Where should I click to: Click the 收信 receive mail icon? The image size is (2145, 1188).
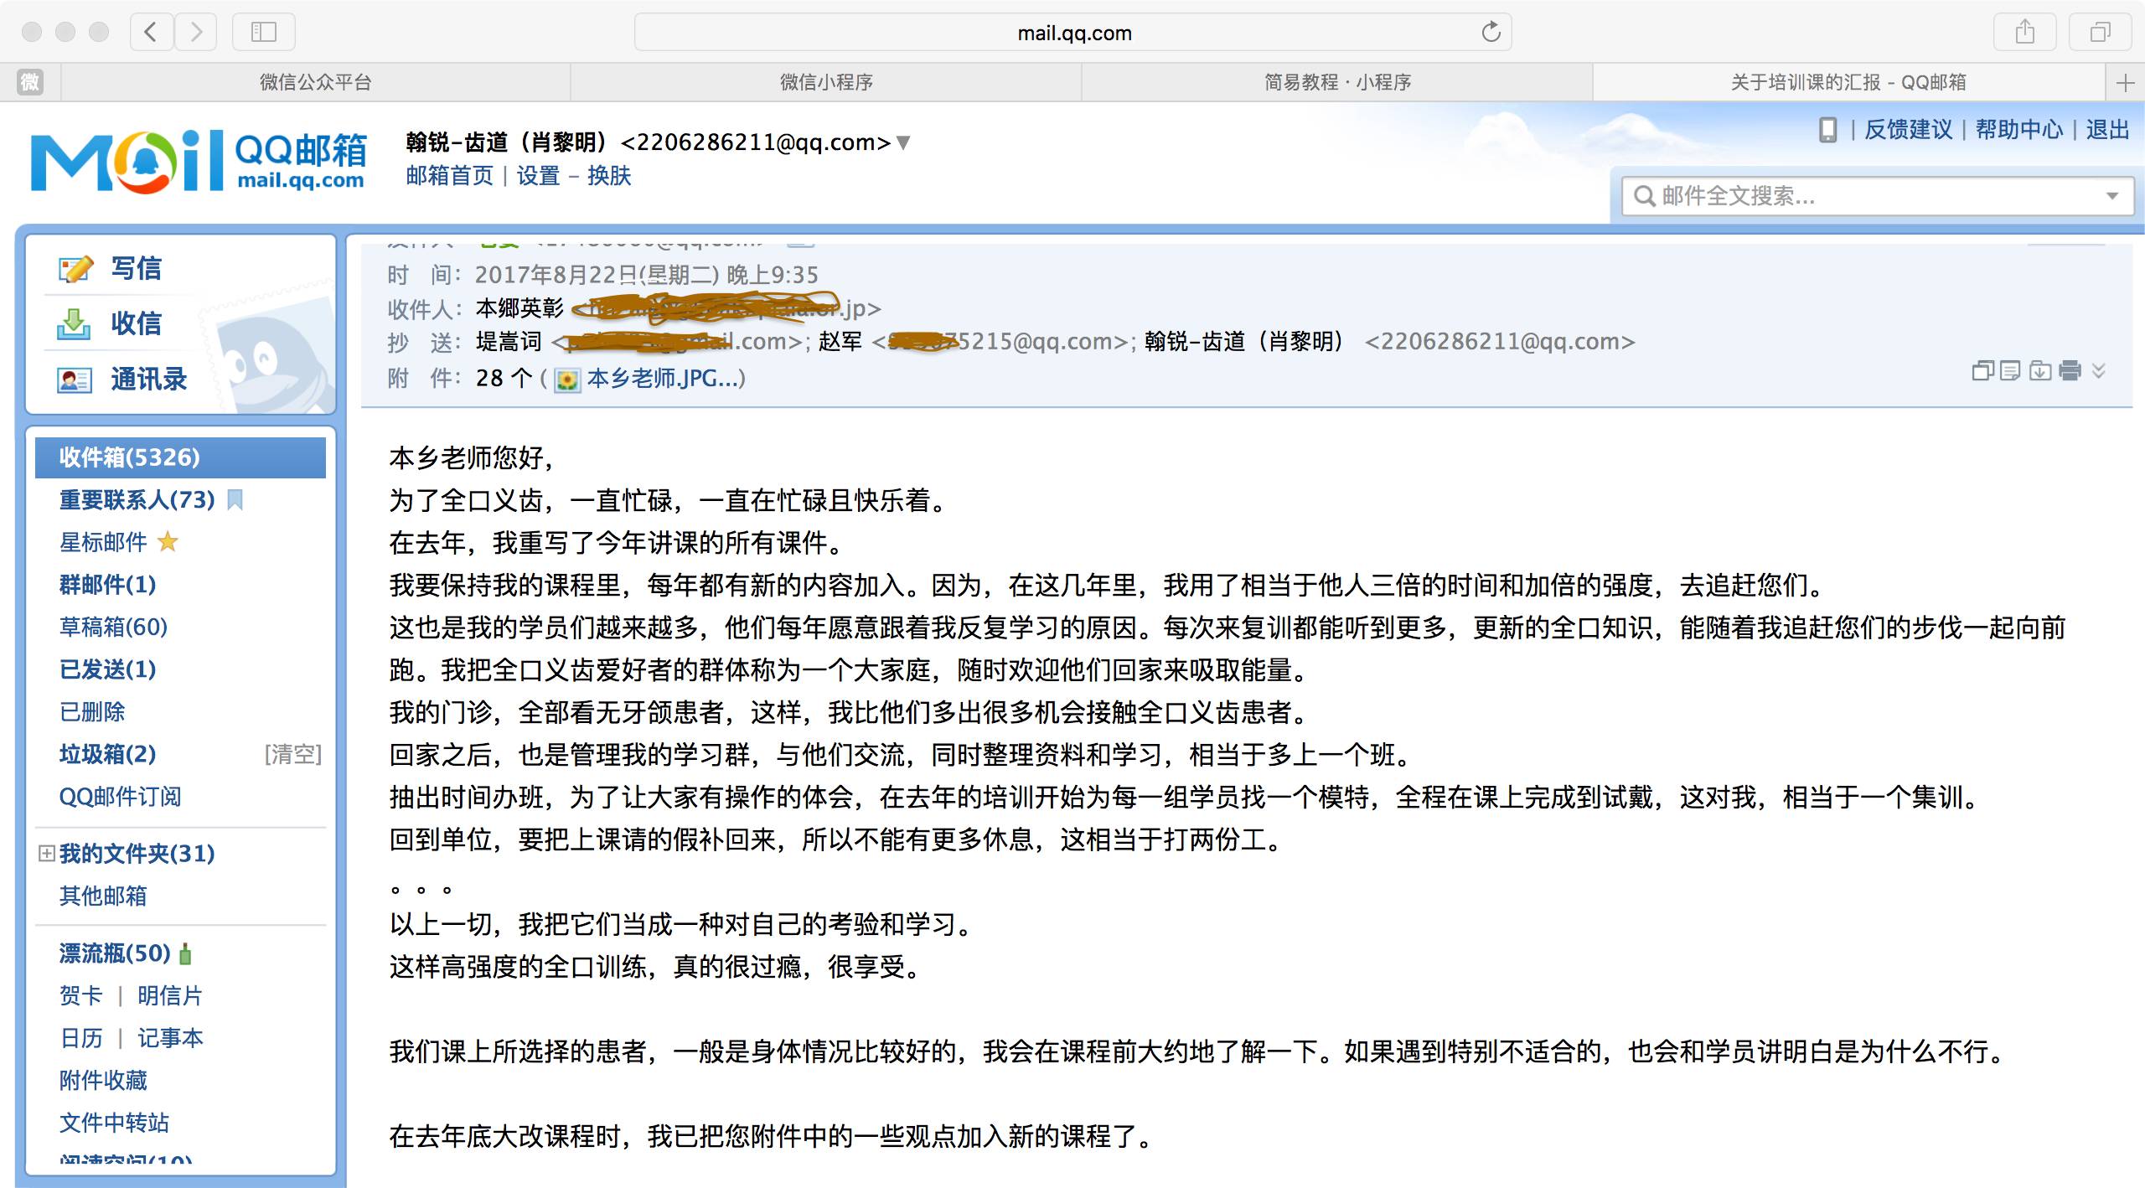[x=74, y=323]
